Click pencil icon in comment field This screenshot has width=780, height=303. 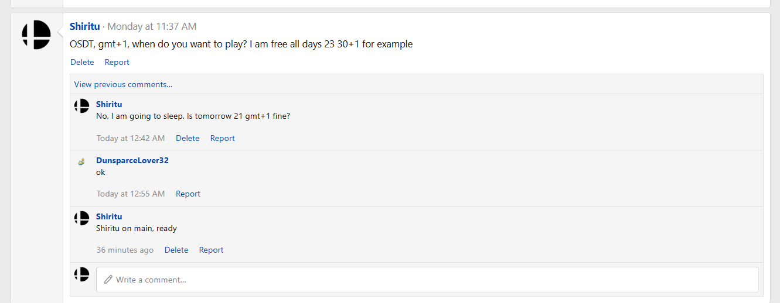pyautogui.click(x=108, y=280)
